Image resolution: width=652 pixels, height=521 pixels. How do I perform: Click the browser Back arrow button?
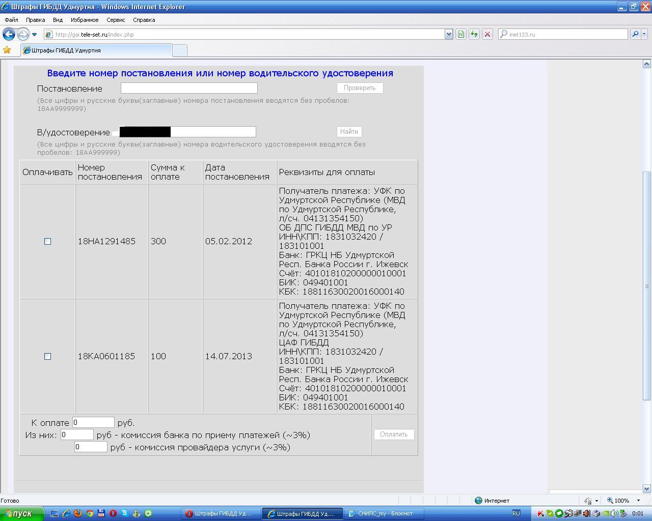point(9,34)
